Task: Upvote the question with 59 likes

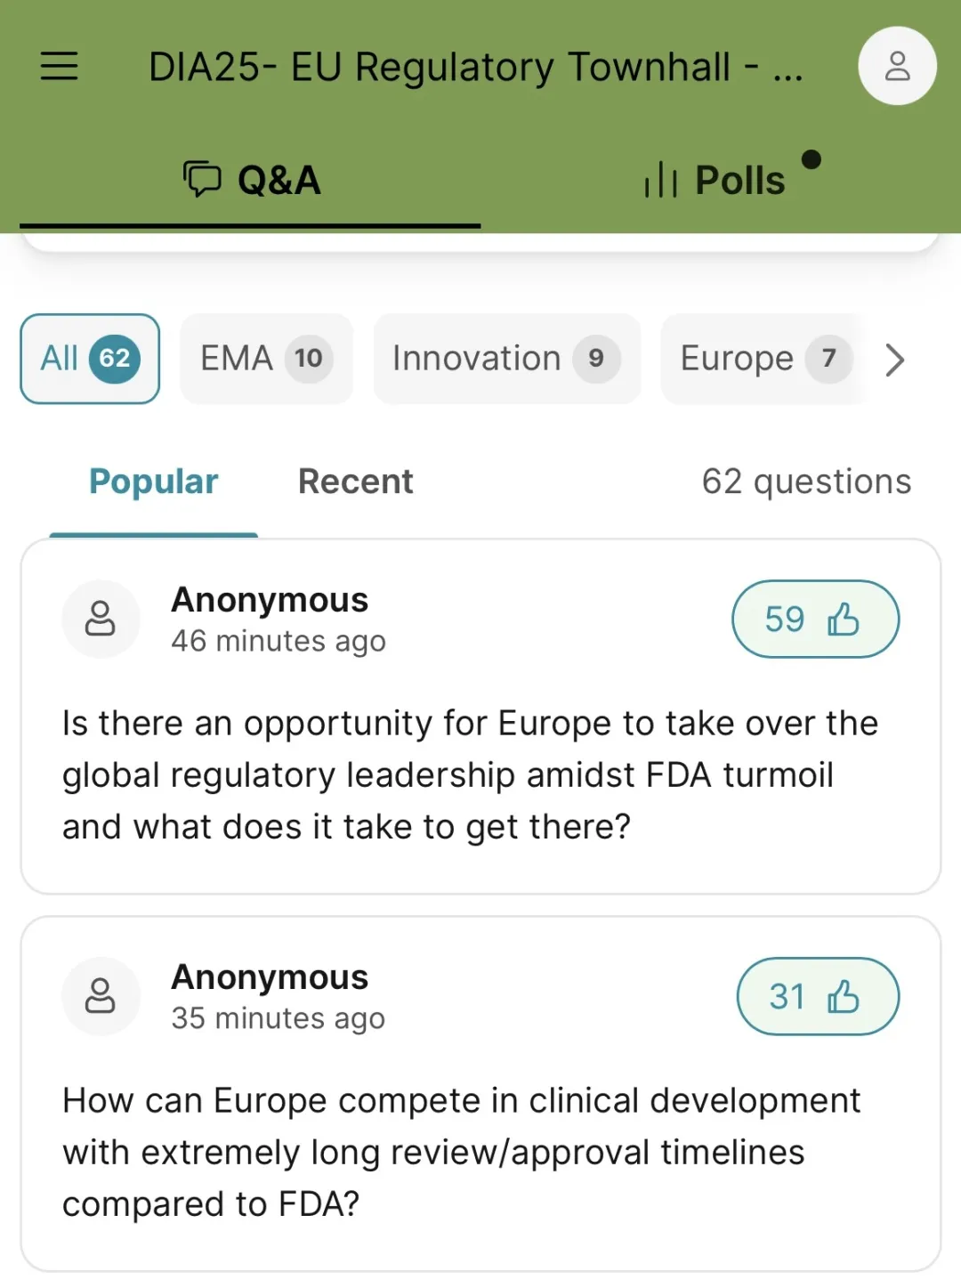Action: pos(815,619)
